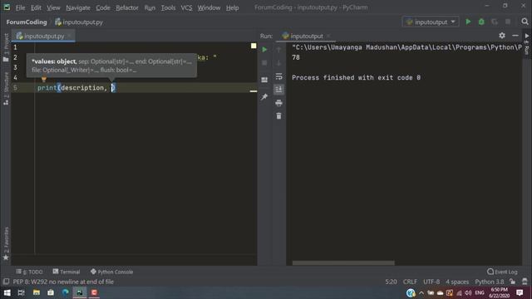Image resolution: width=532 pixels, height=299 pixels.
Task: Open File Explorer from taskbar
Action: point(37,292)
